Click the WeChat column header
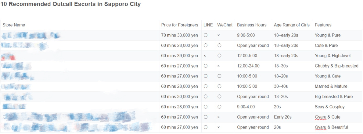Image resolution: width=363 pixels, height=134 pixels. (x=225, y=25)
